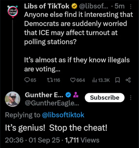This screenshot has height=148, width=139.
Task: Click the purple subscriber badge icon
Action: coord(76,95)
